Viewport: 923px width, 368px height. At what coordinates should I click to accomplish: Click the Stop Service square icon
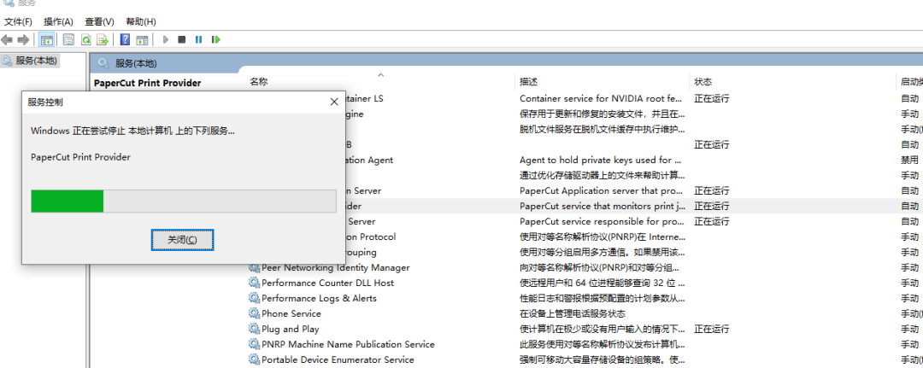(x=182, y=40)
